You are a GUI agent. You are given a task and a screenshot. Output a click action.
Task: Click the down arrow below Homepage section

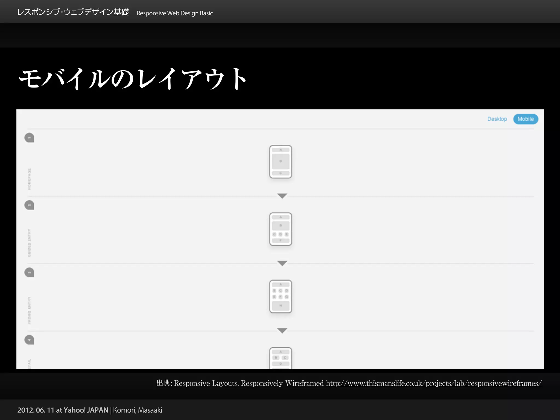pyautogui.click(x=282, y=196)
